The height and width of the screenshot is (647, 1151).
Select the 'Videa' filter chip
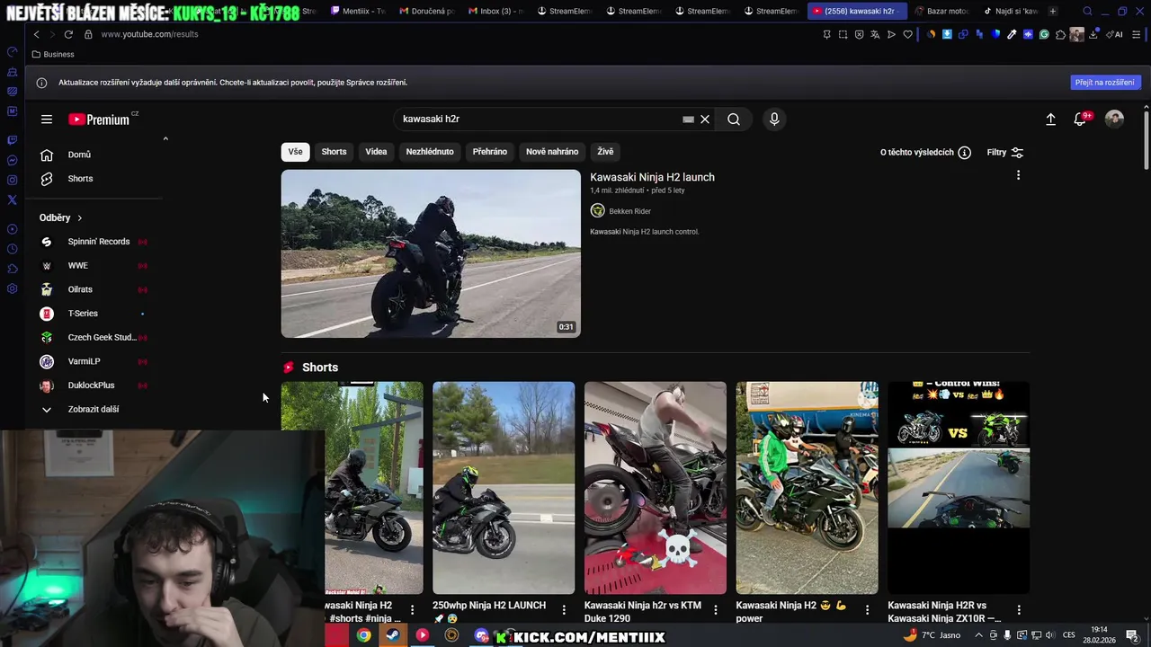click(376, 152)
